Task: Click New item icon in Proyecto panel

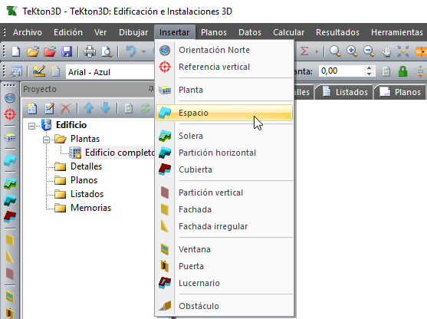Action: tap(32, 108)
